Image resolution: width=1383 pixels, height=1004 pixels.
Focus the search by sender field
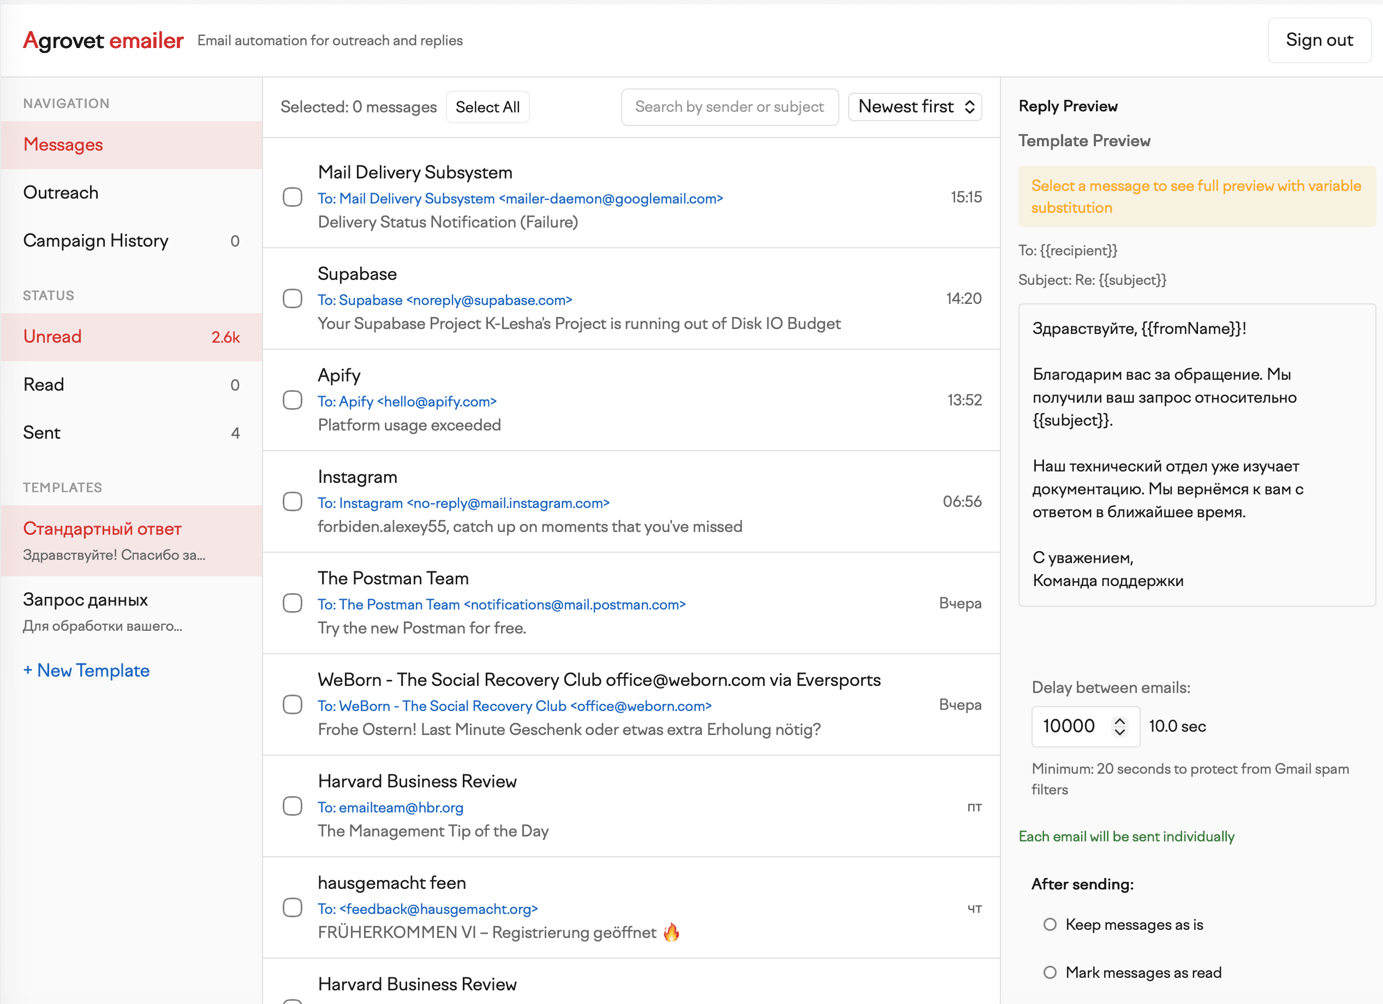click(729, 107)
